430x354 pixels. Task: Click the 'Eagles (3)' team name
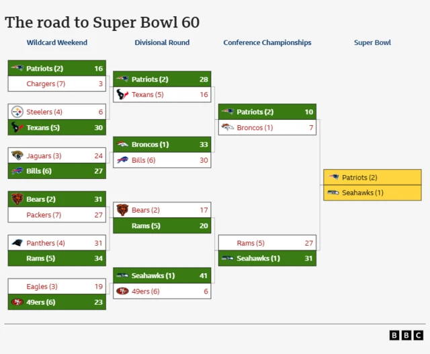(x=42, y=287)
